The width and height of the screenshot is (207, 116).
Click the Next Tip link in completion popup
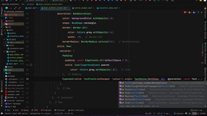(x=155, y=106)
